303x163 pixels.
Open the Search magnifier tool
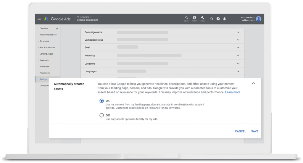pyautogui.click(x=186, y=18)
